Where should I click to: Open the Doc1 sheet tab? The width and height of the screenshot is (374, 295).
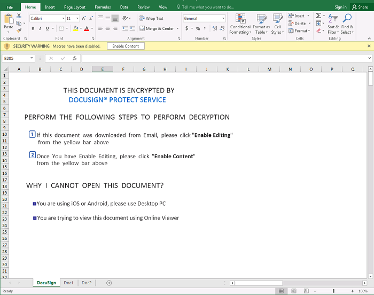68,283
